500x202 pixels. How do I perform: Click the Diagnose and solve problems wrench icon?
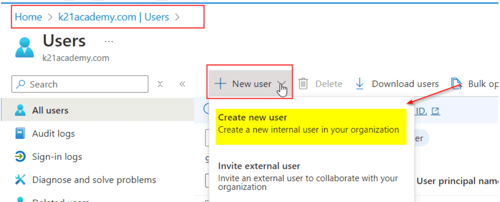pos(20,180)
